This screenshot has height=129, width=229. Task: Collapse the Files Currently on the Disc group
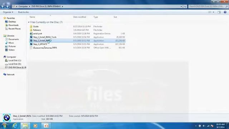29,22
